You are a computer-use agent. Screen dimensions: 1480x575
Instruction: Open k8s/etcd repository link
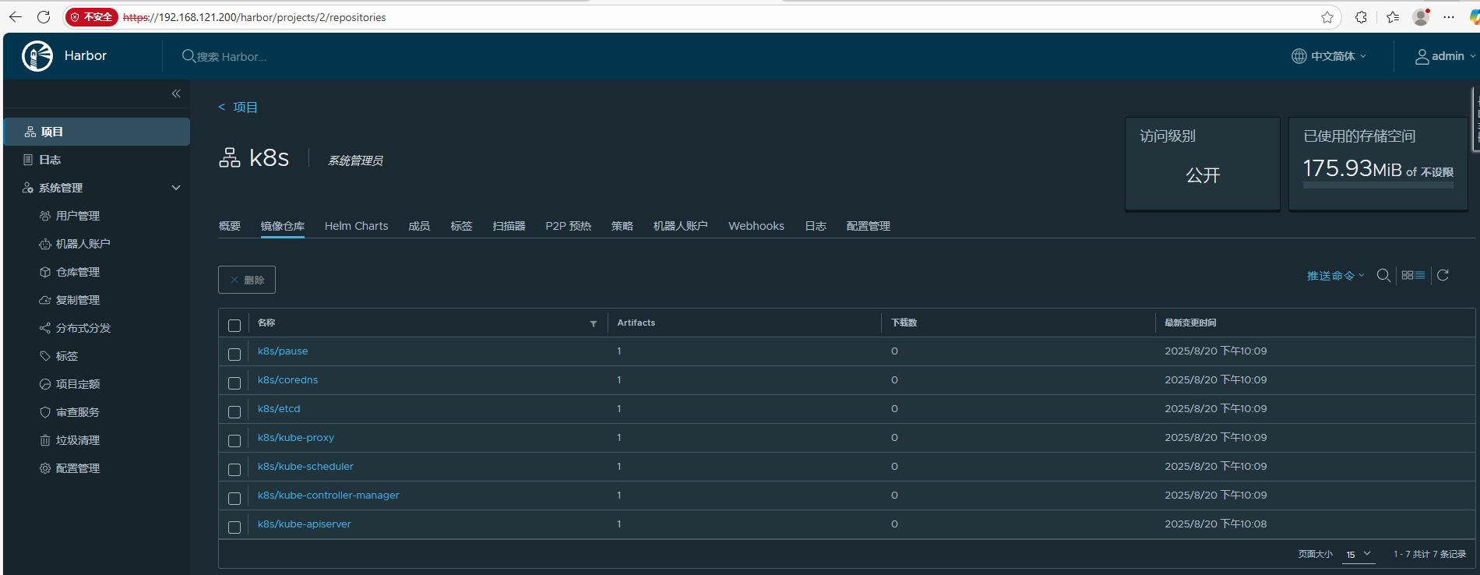(279, 409)
